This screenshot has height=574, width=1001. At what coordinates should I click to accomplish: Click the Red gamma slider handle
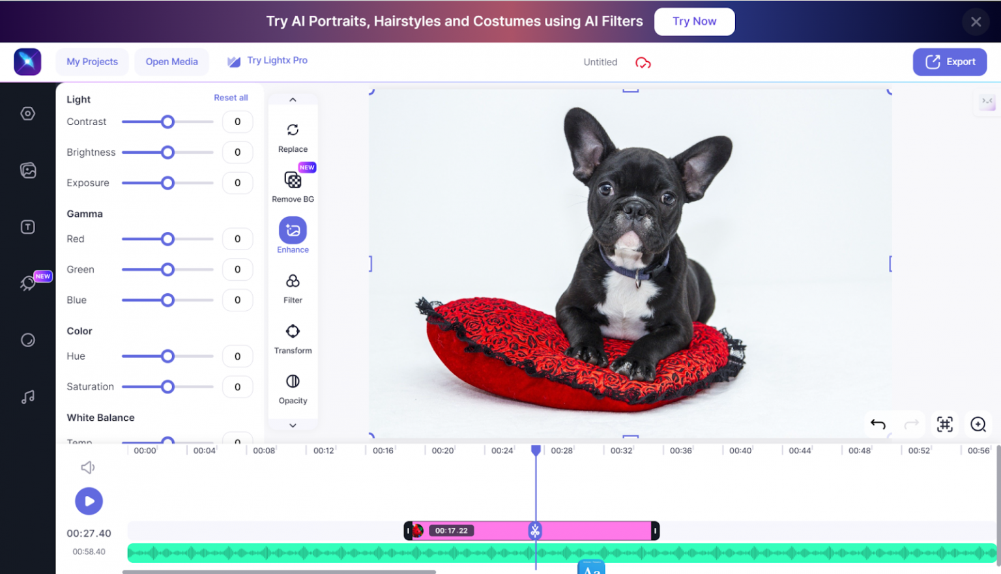pyautogui.click(x=167, y=239)
